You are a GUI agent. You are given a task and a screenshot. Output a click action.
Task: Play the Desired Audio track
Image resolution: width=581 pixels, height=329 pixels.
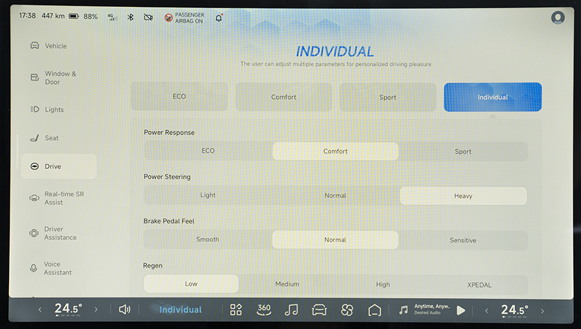pyautogui.click(x=460, y=310)
